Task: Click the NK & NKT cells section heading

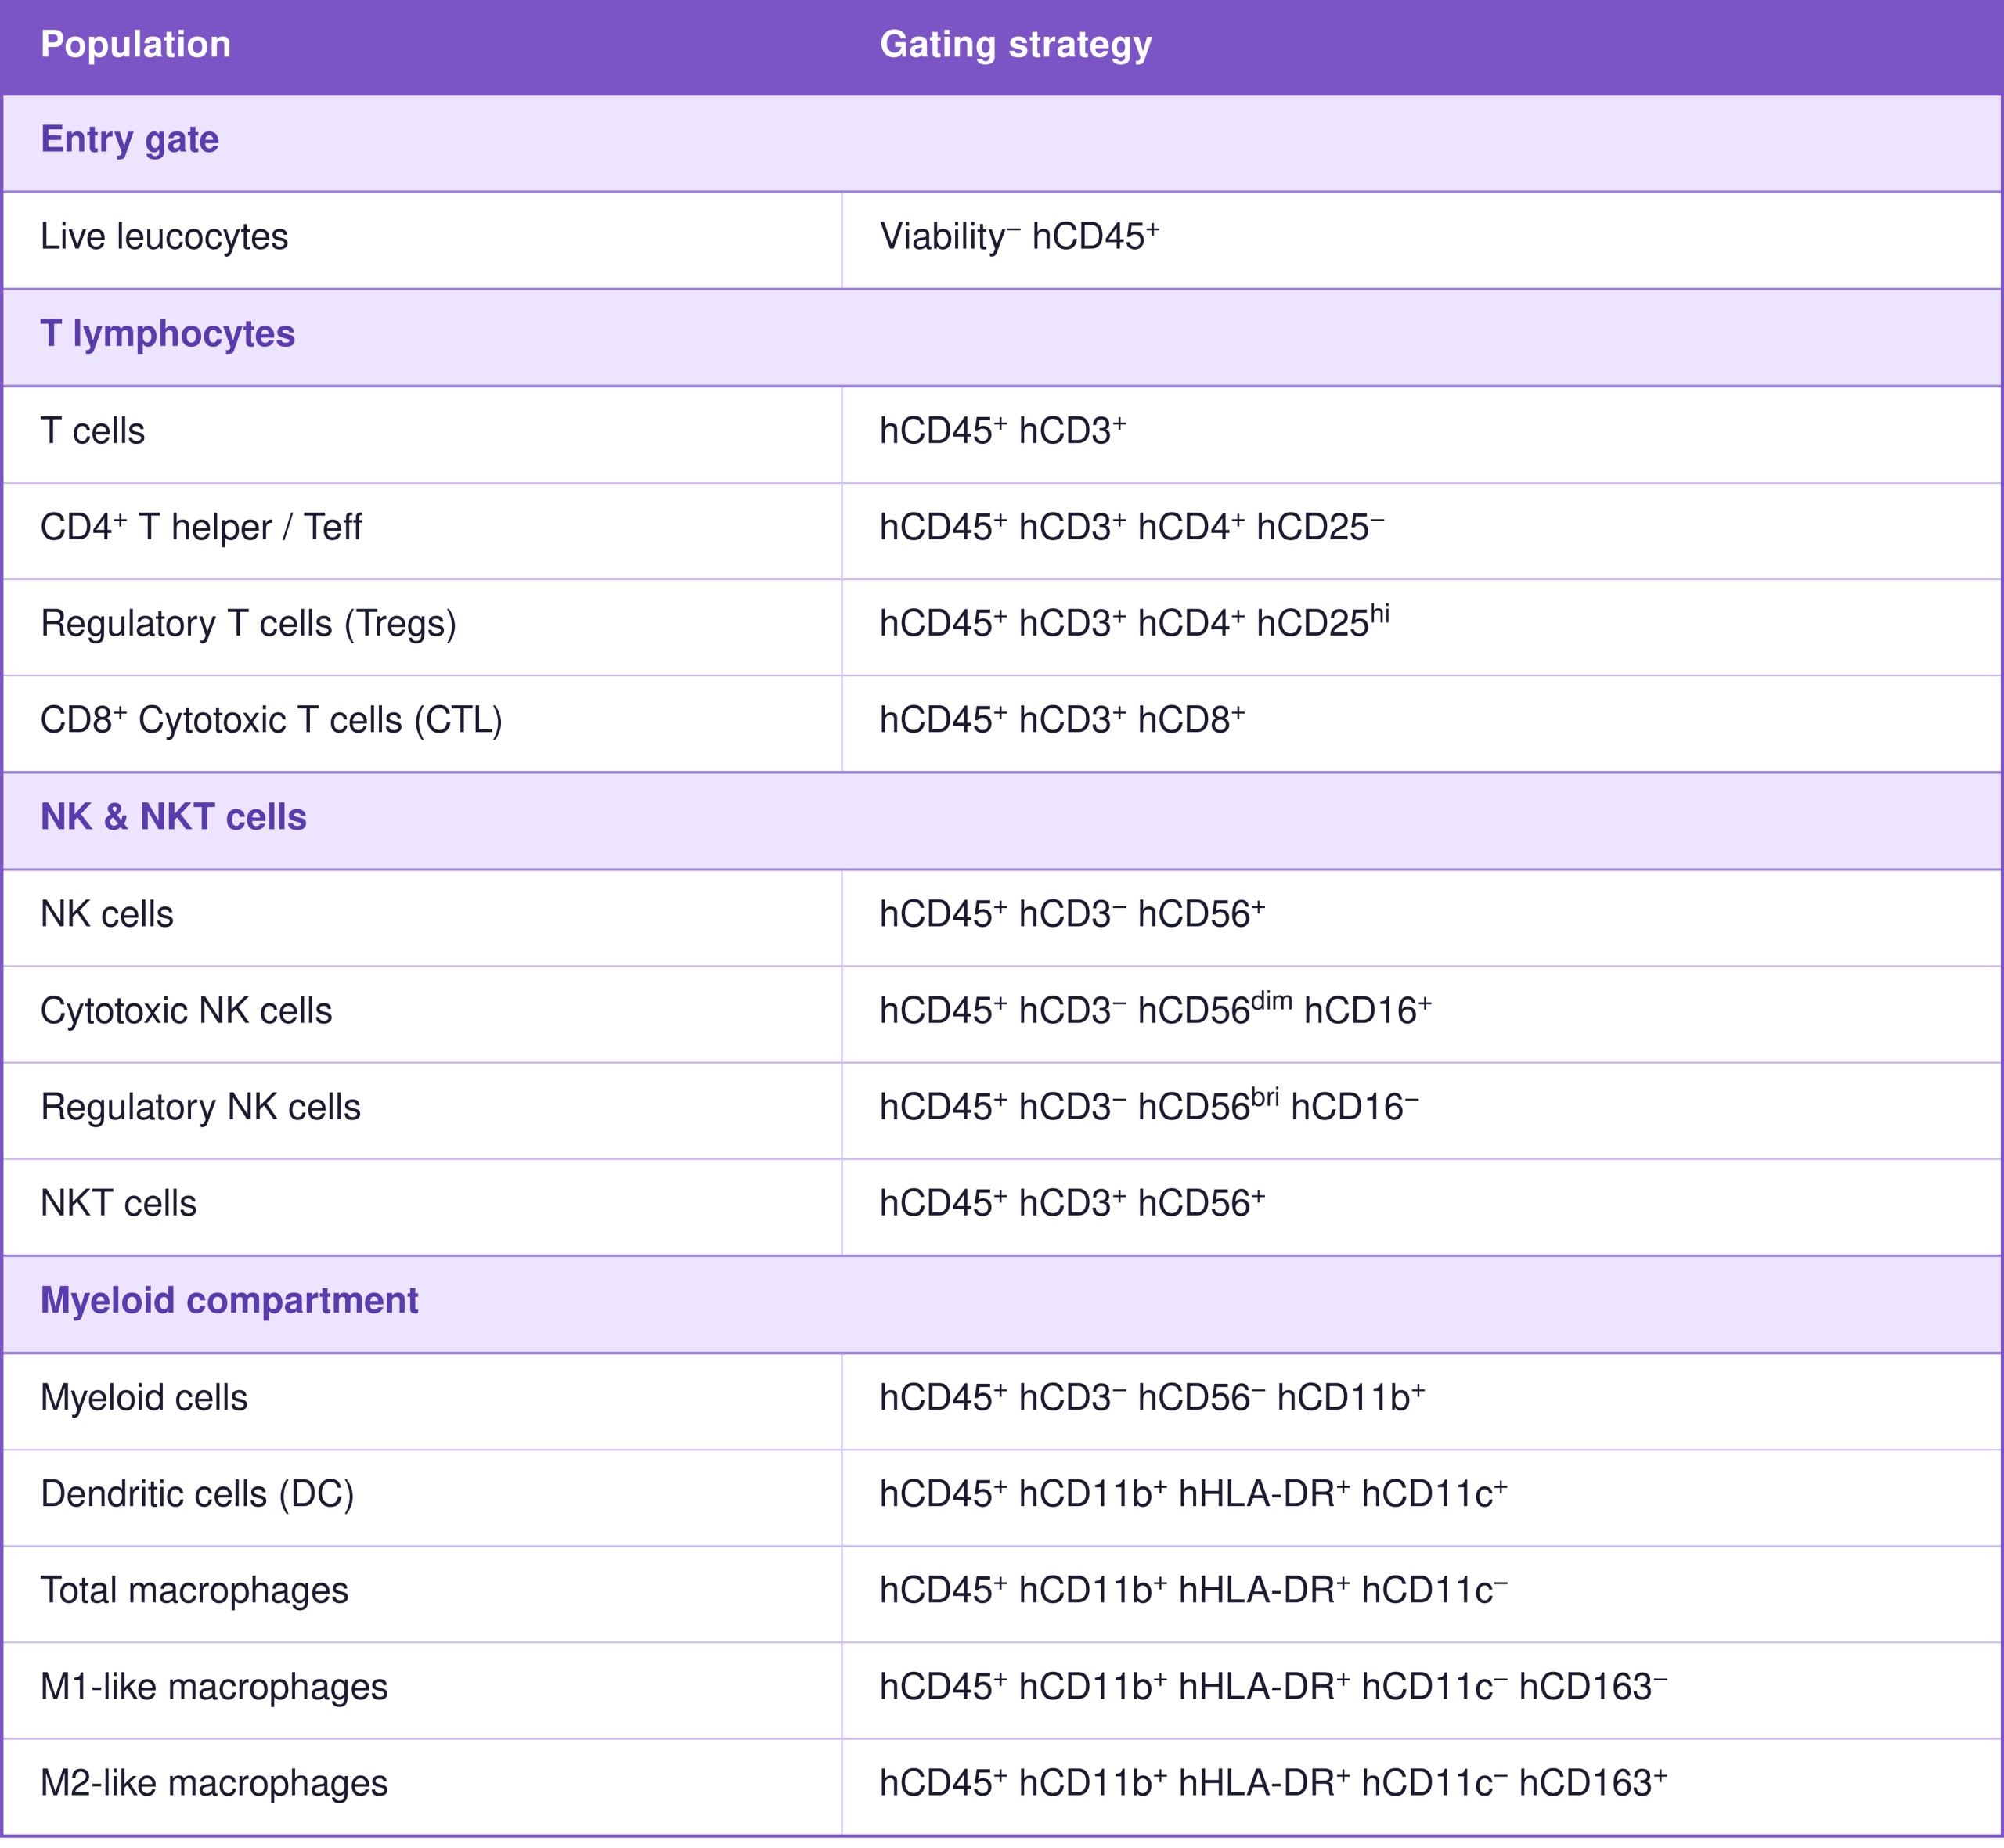Action: coord(173,817)
